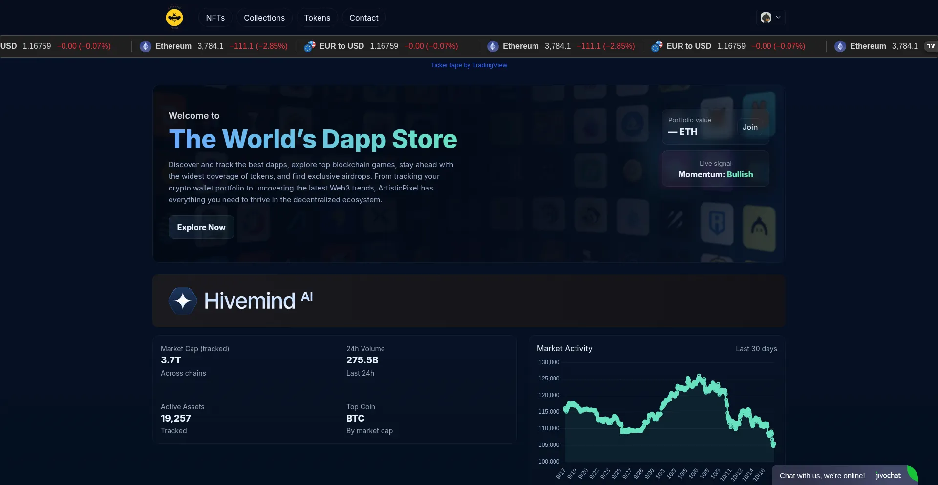
Task: Click the Active Assets 19,257 value
Action: 176,418
